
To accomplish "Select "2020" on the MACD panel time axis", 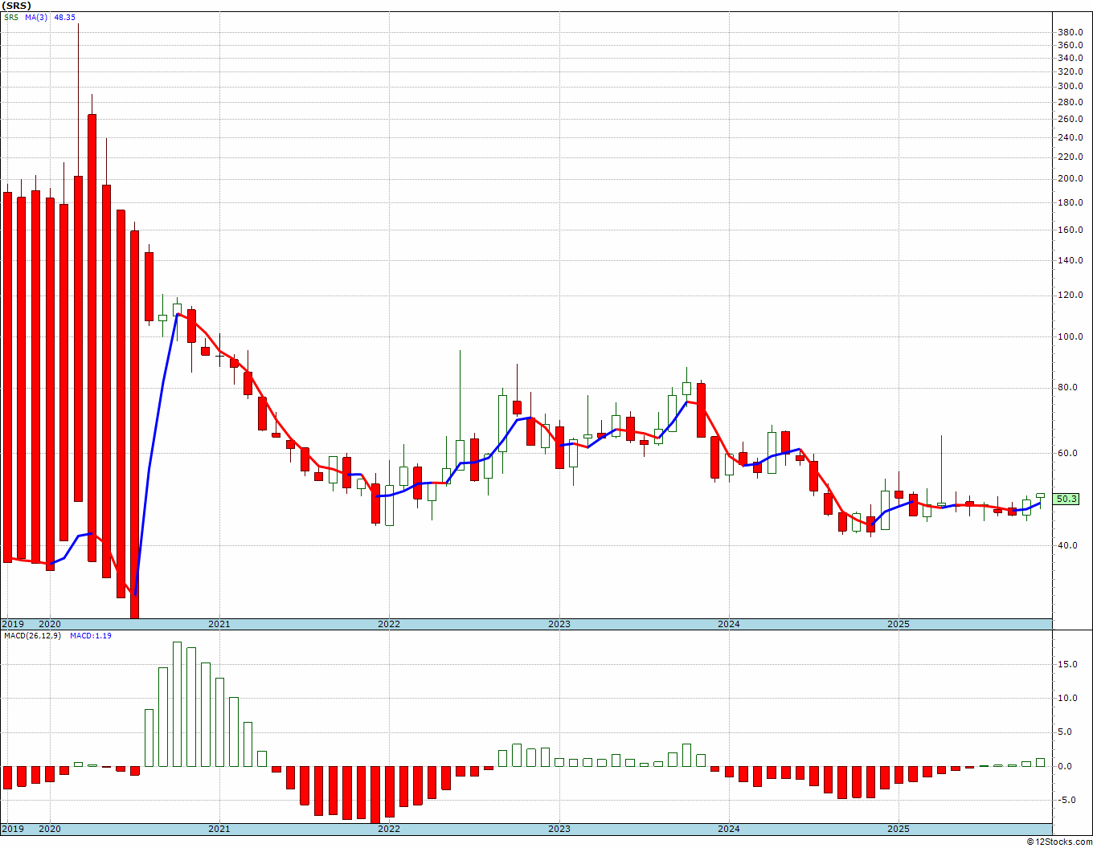I will [50, 829].
